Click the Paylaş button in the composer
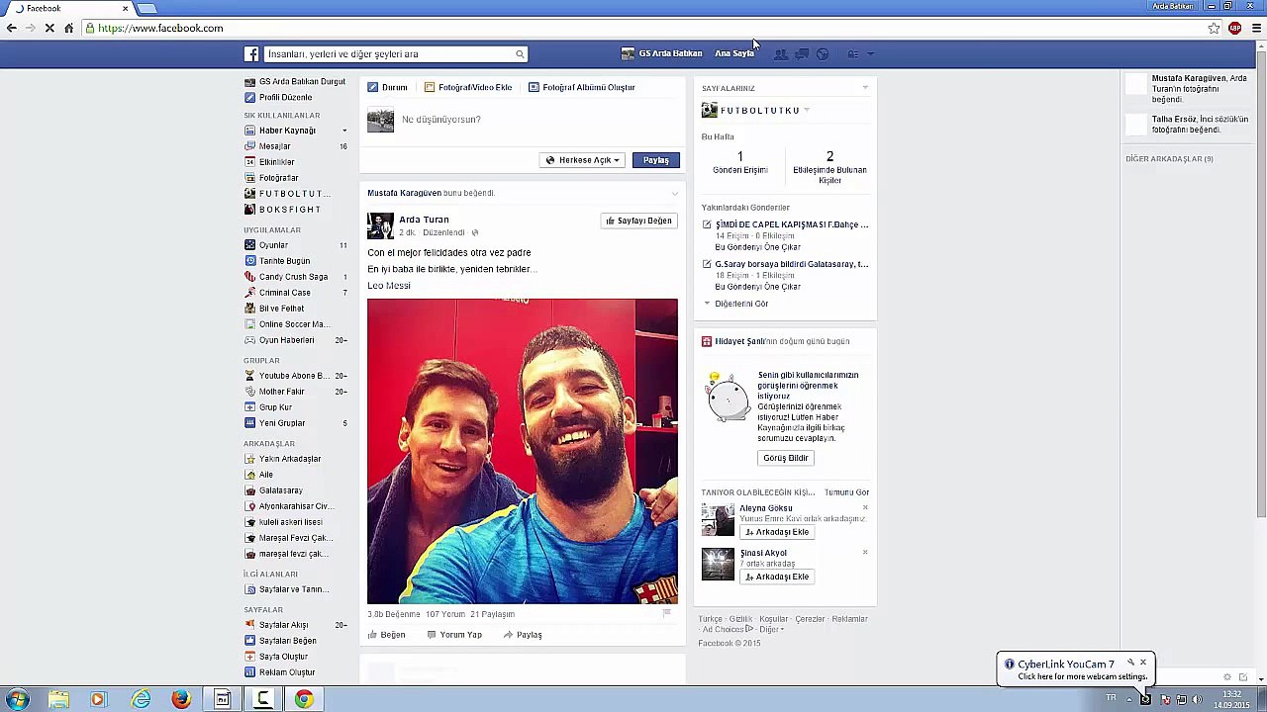 pyautogui.click(x=656, y=160)
